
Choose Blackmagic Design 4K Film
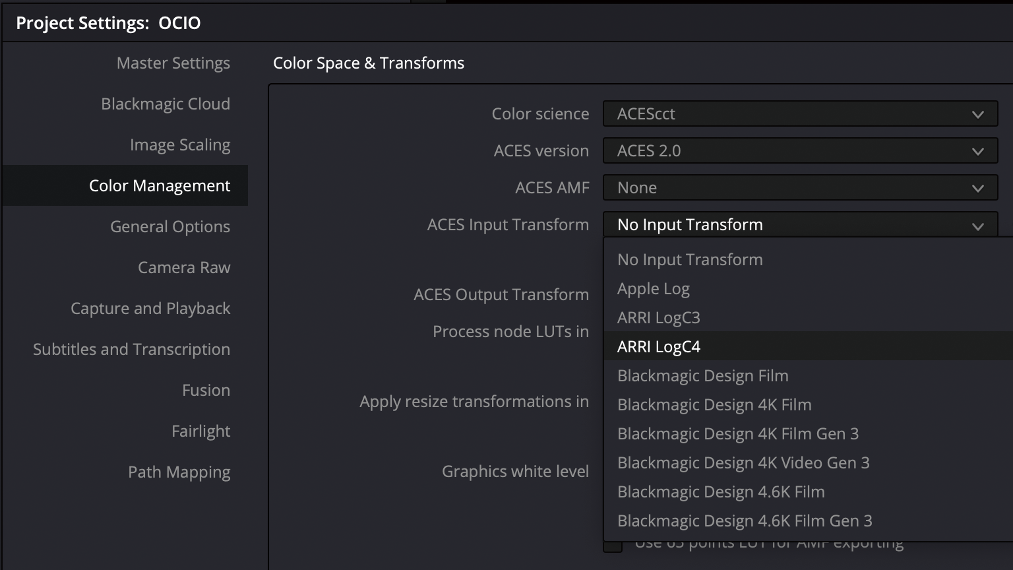808,404
